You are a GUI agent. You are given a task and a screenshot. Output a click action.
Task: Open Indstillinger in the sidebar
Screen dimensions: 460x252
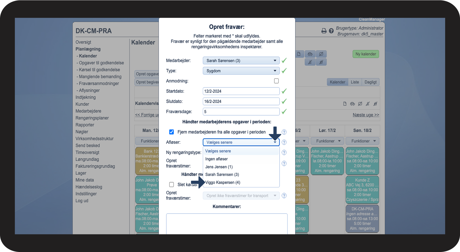pos(86,194)
